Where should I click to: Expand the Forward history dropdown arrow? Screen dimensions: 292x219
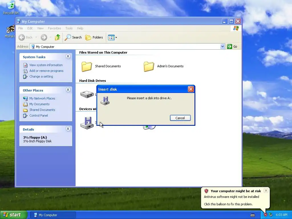[x=50, y=37]
